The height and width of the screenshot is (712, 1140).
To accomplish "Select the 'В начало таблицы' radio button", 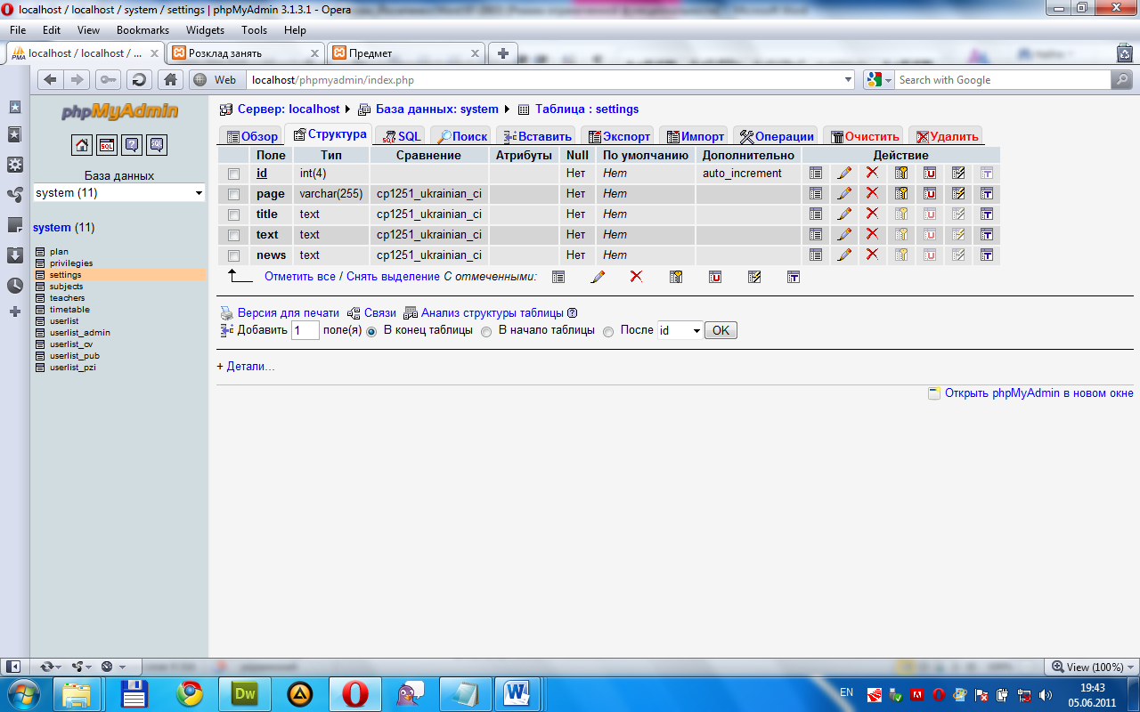I will tap(486, 331).
